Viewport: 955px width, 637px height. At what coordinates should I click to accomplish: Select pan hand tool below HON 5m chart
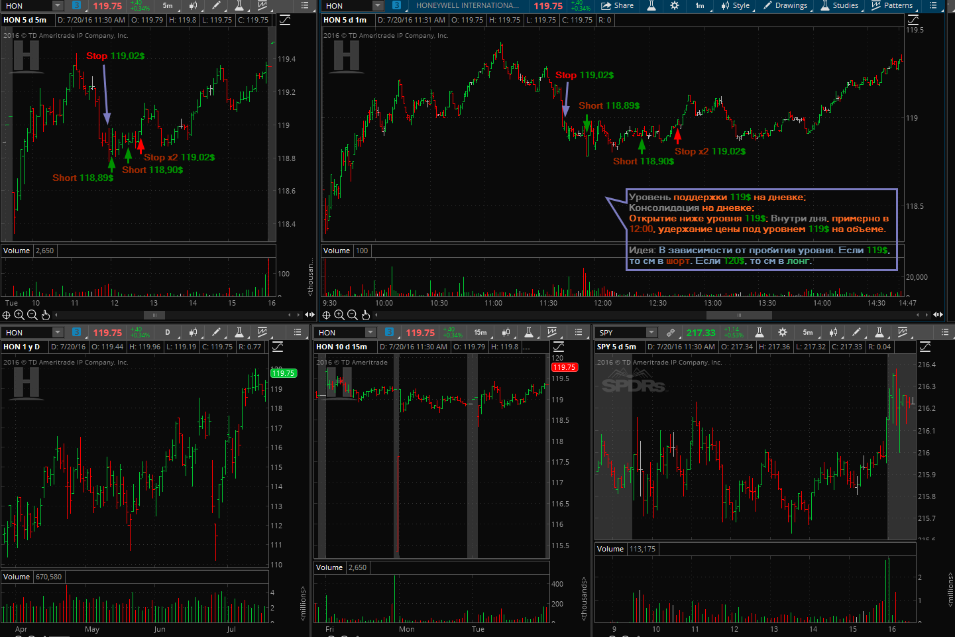tap(45, 315)
